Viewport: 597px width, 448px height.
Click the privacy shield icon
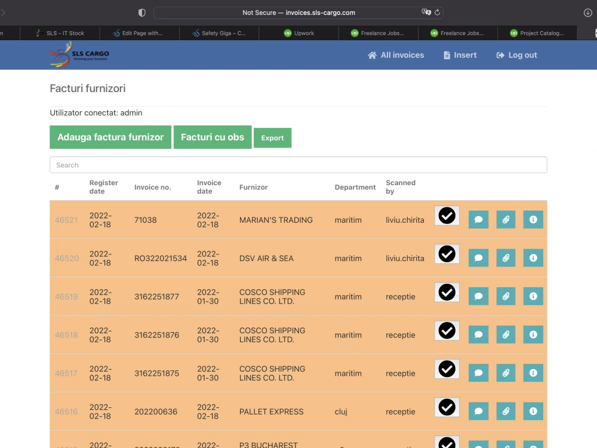tap(141, 13)
